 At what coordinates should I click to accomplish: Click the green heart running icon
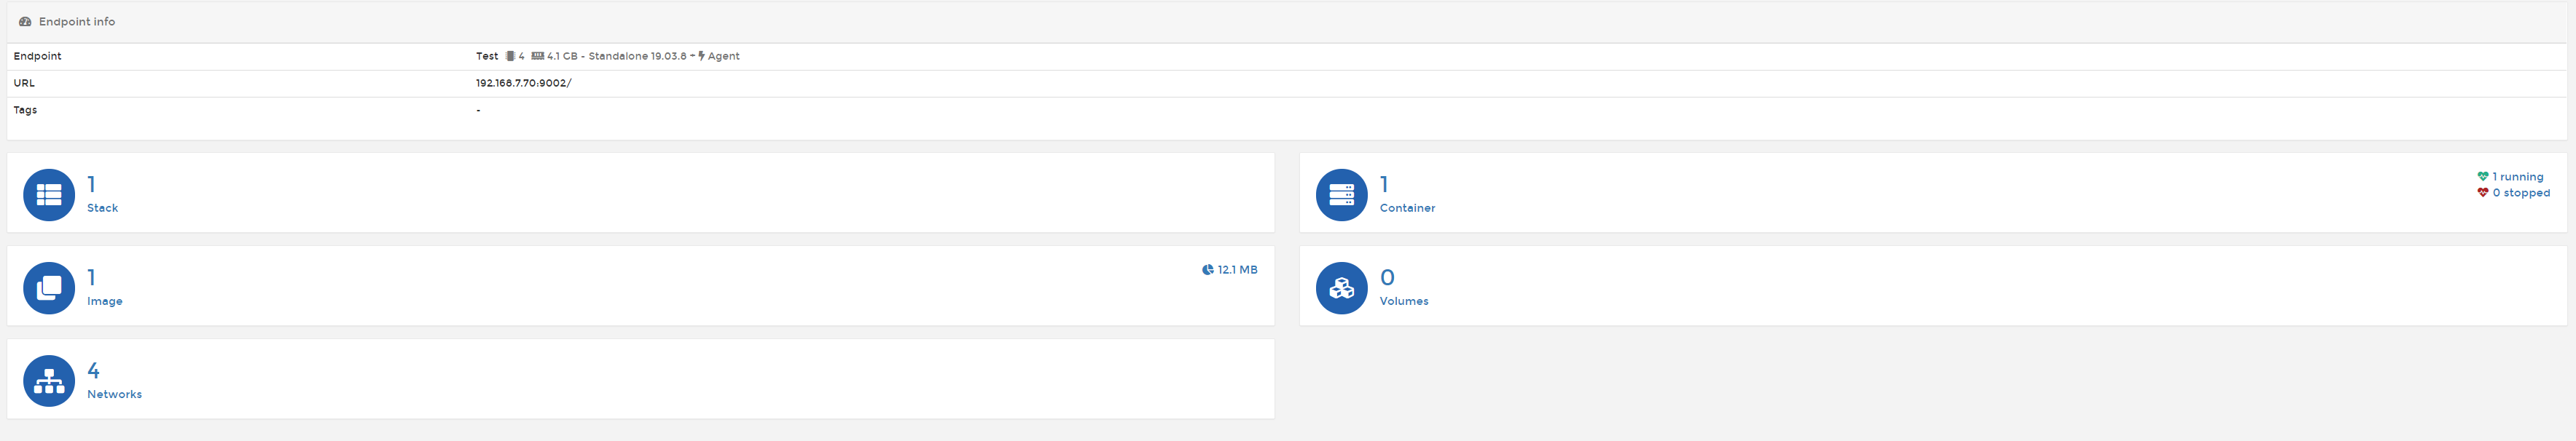[x=2483, y=177]
